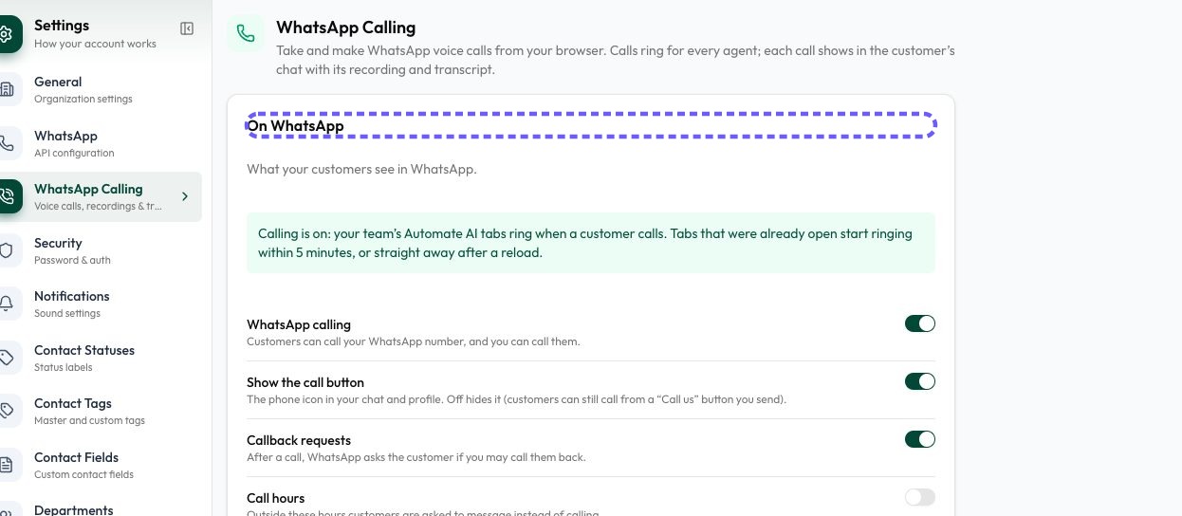
Task: Select the On WhatsApp section heading
Action: click(x=295, y=125)
